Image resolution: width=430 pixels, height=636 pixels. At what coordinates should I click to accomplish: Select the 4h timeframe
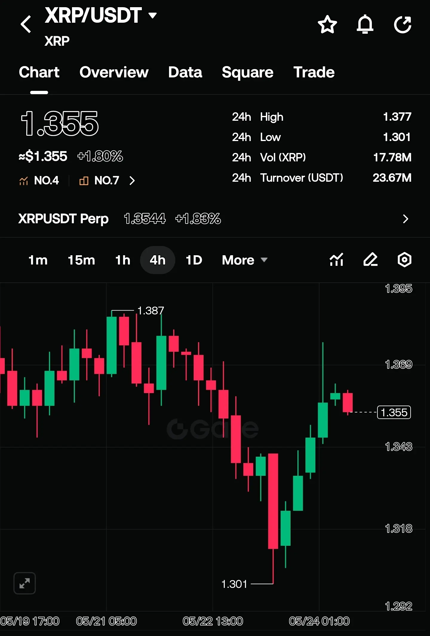tap(157, 260)
